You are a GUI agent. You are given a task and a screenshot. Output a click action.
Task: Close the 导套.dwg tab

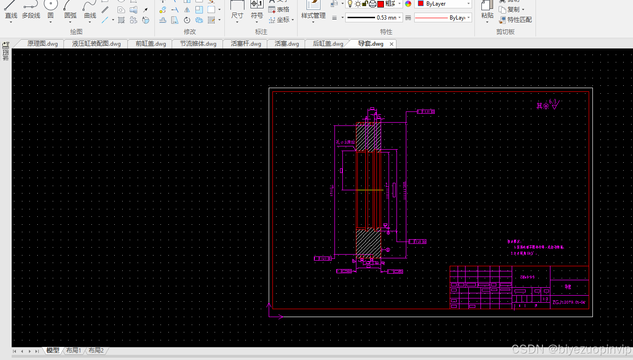click(x=392, y=44)
